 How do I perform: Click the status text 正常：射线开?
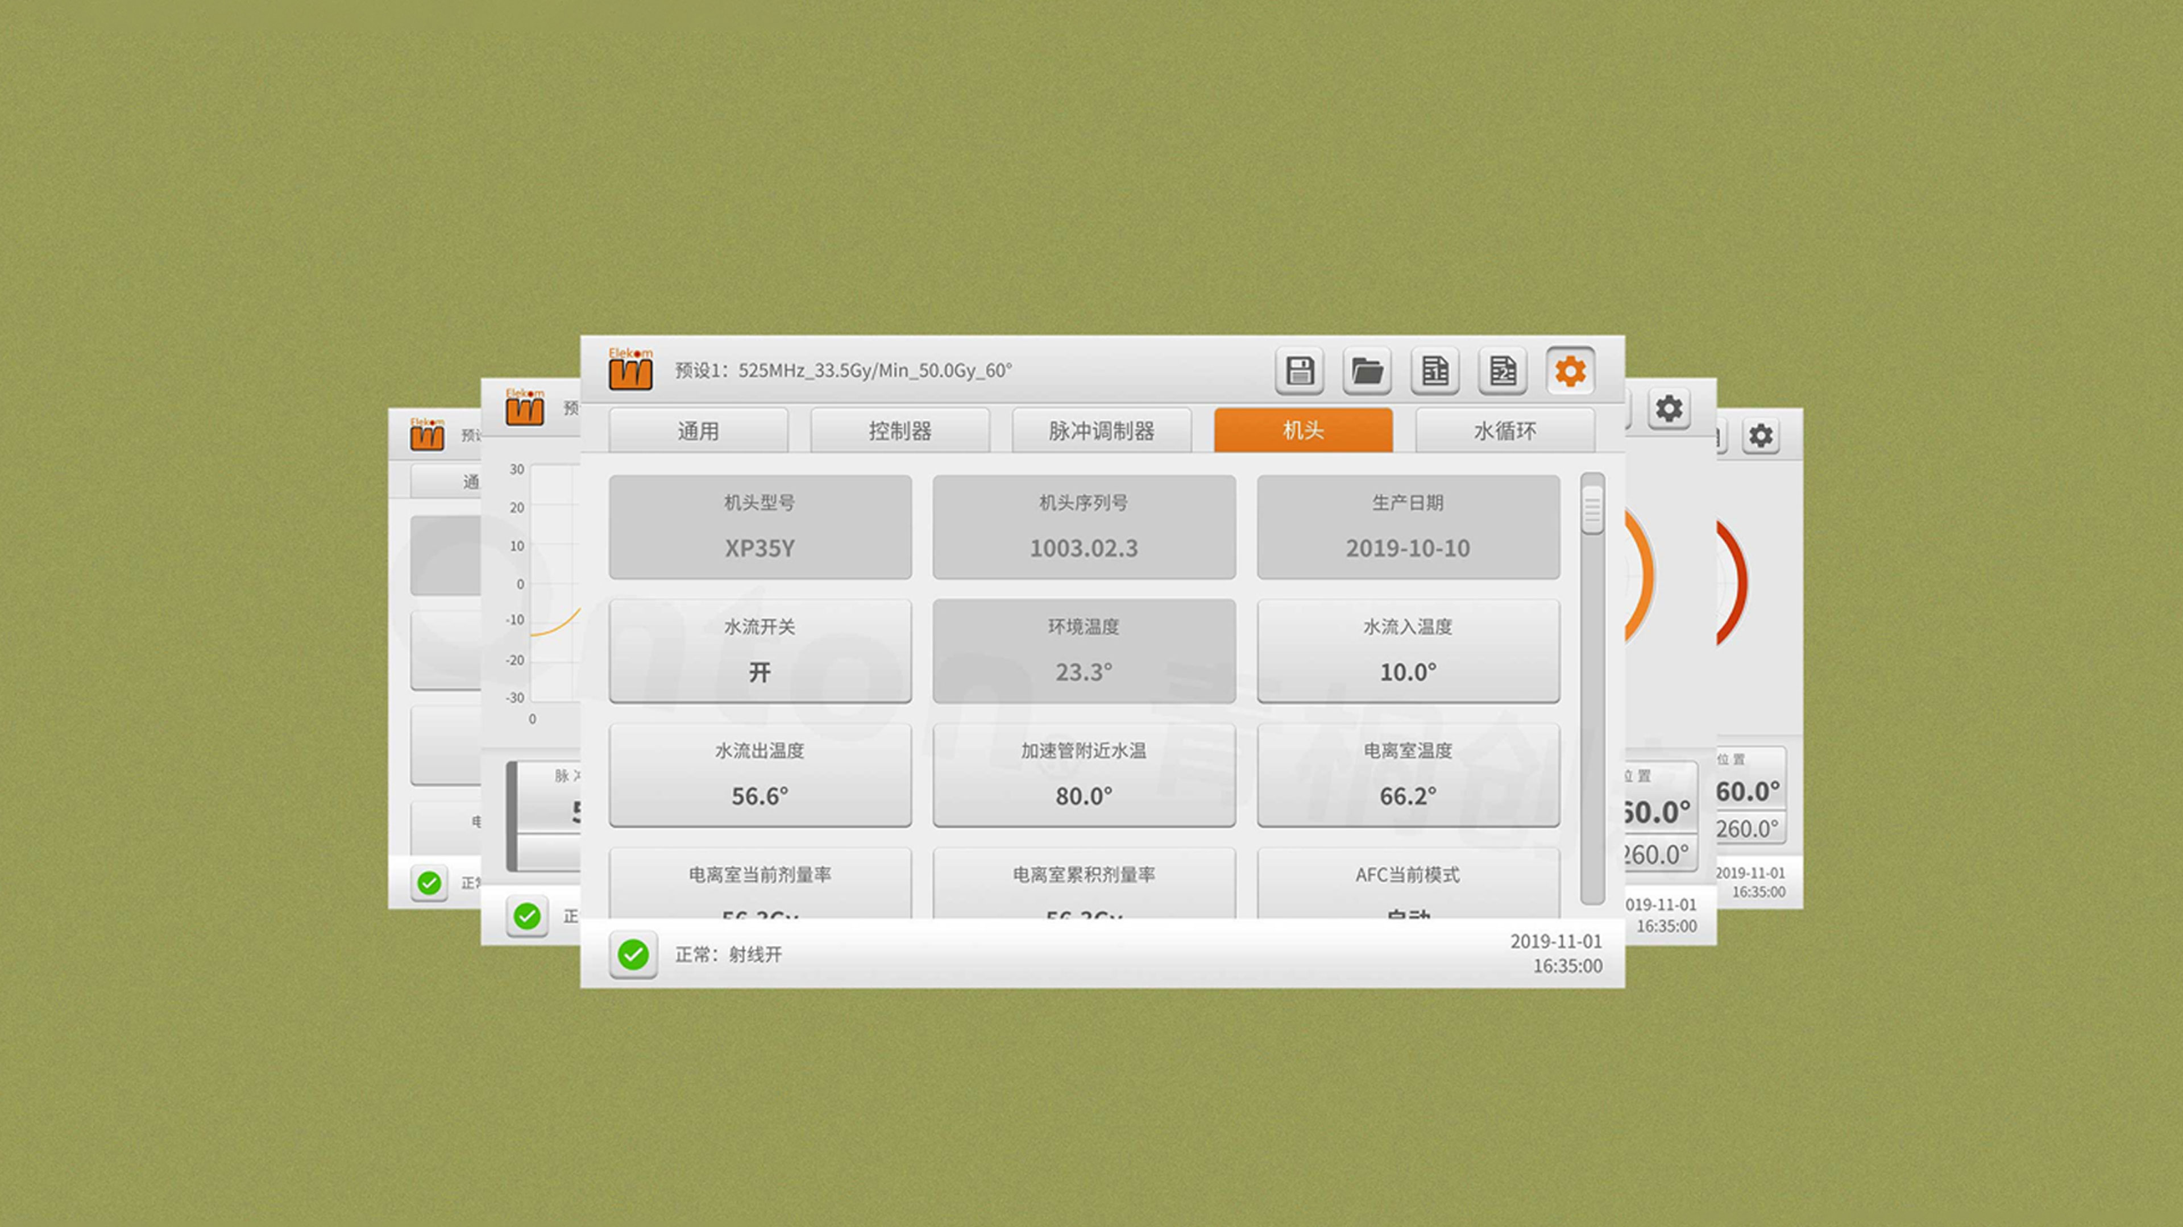728,955
